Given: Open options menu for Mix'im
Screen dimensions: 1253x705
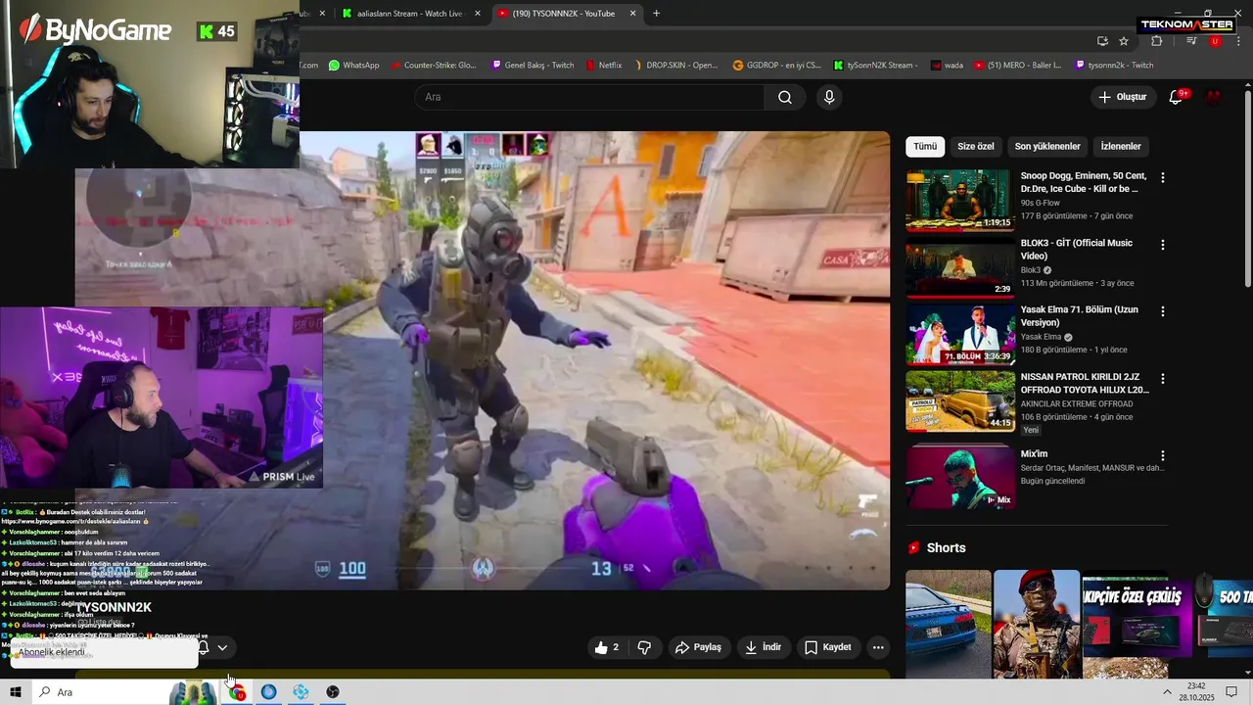Looking at the screenshot, I should (1163, 456).
